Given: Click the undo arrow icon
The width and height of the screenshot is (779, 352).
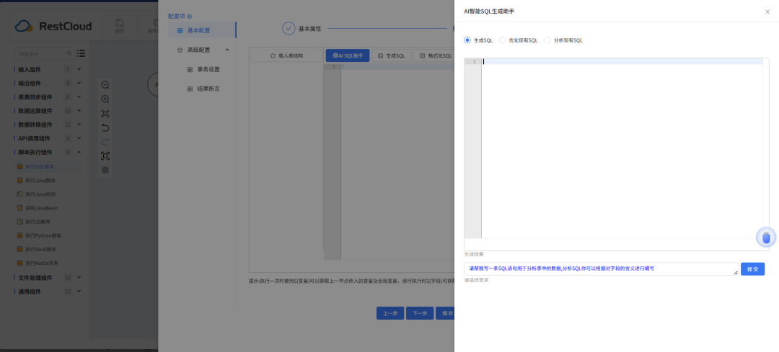Looking at the screenshot, I should (105, 128).
